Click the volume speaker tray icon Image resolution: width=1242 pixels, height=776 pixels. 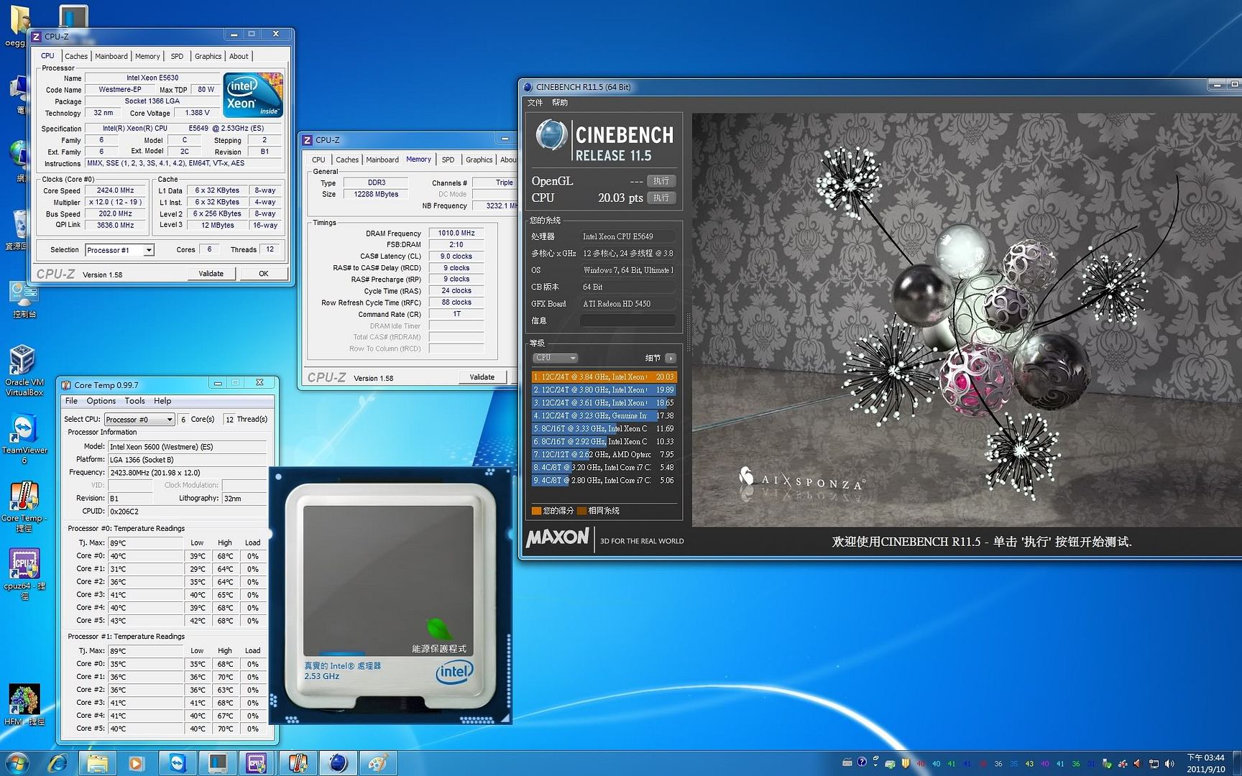tap(1169, 763)
